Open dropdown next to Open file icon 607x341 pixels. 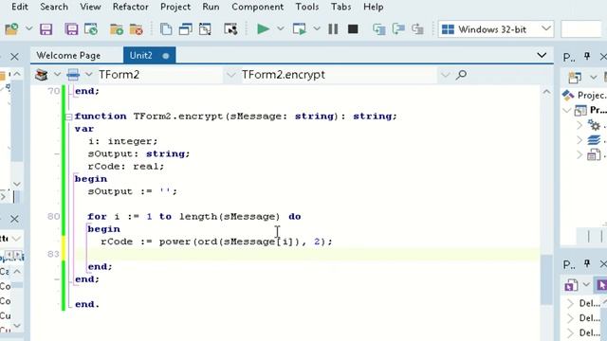point(28,28)
